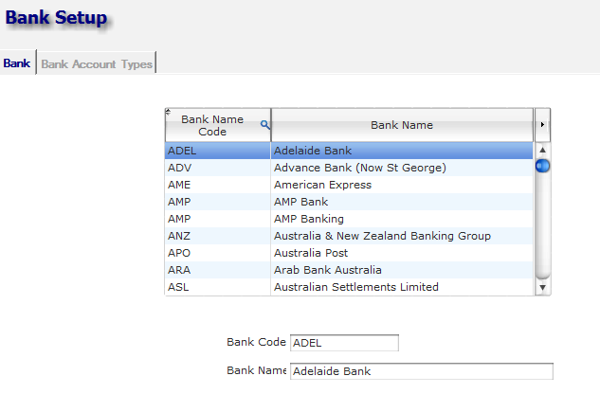Screen dimensions: 600x394
Task: Switch to the Bank tab
Action: tap(17, 63)
